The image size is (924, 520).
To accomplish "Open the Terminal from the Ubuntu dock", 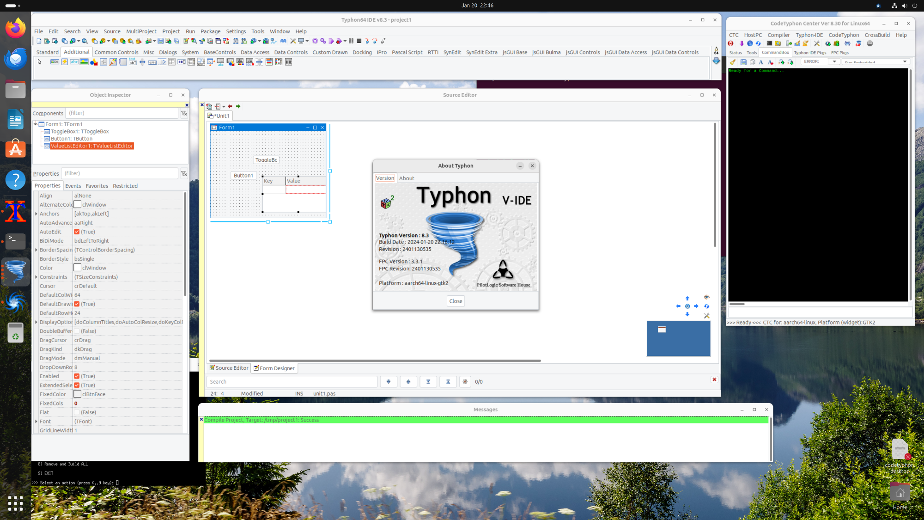I will point(15,241).
